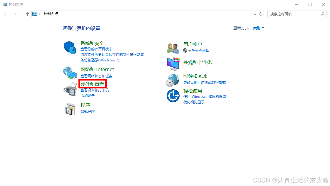
Task: Open 查看设备和打印机 link
Action: 95,90
